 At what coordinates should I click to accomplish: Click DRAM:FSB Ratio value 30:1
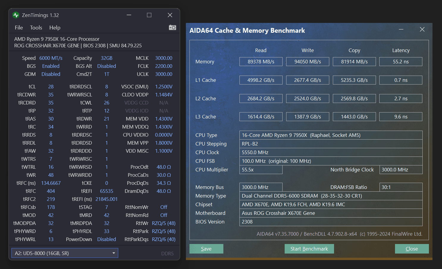coord(401,187)
